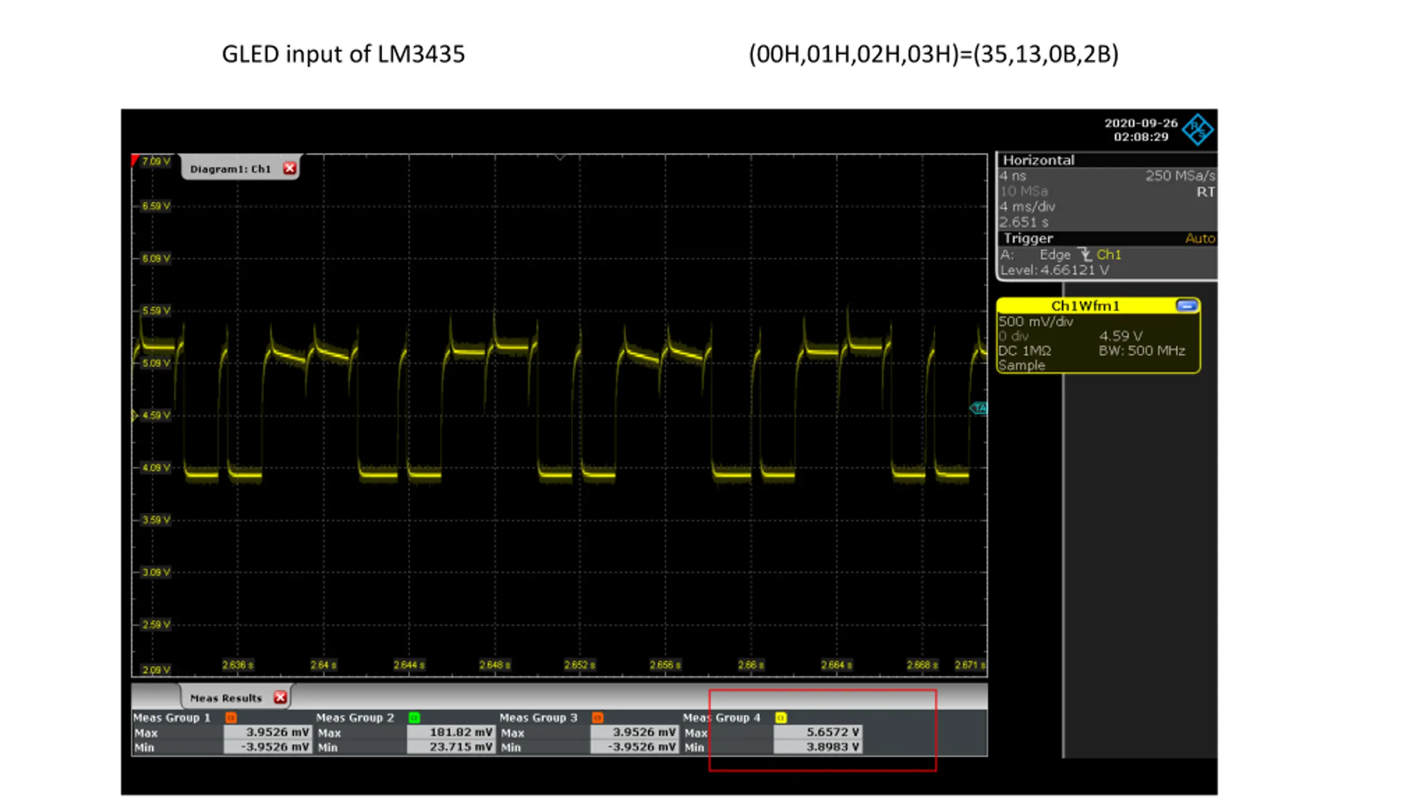Click the Meas Group 1 Max 3.9526 mV value
Screen dimensions: 1427x803
tap(268, 732)
